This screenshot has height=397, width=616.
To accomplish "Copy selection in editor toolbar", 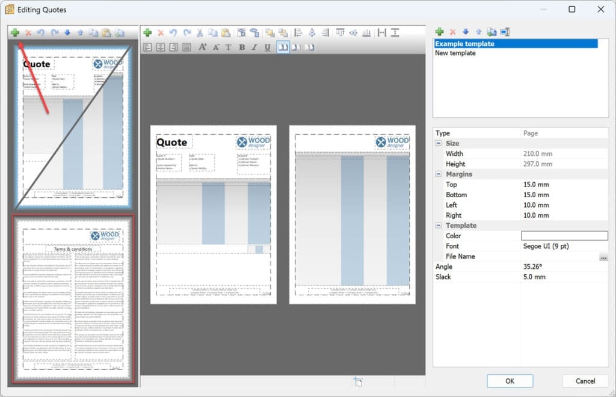I will [x=212, y=33].
